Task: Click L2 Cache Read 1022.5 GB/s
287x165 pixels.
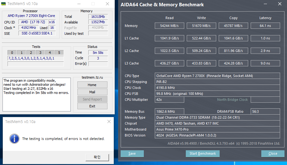Action: 169,51
